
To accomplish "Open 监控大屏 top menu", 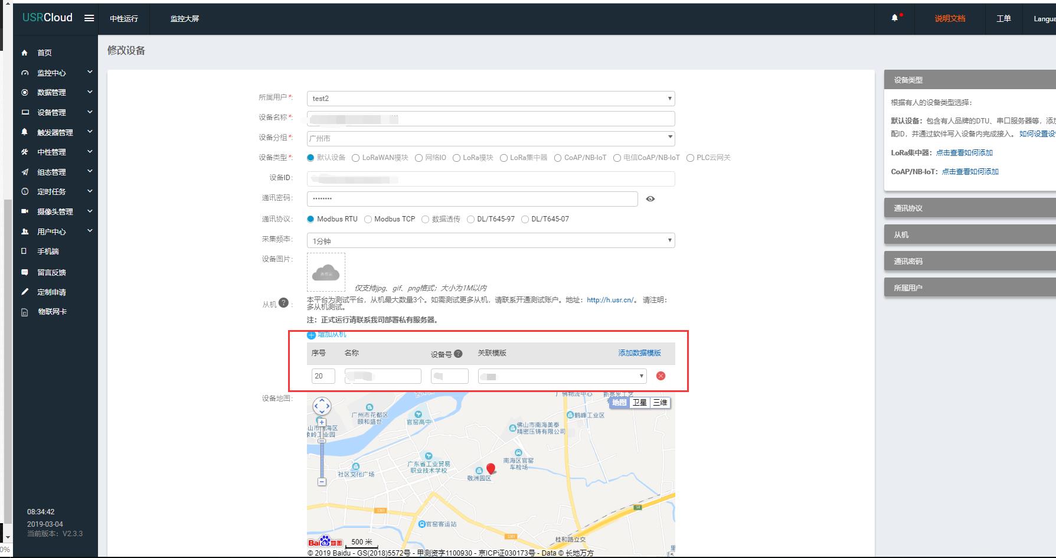I will pos(185,18).
